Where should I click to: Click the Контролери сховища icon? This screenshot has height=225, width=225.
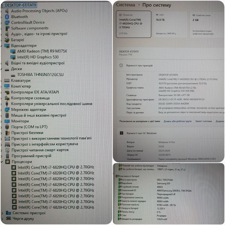coord(7,98)
